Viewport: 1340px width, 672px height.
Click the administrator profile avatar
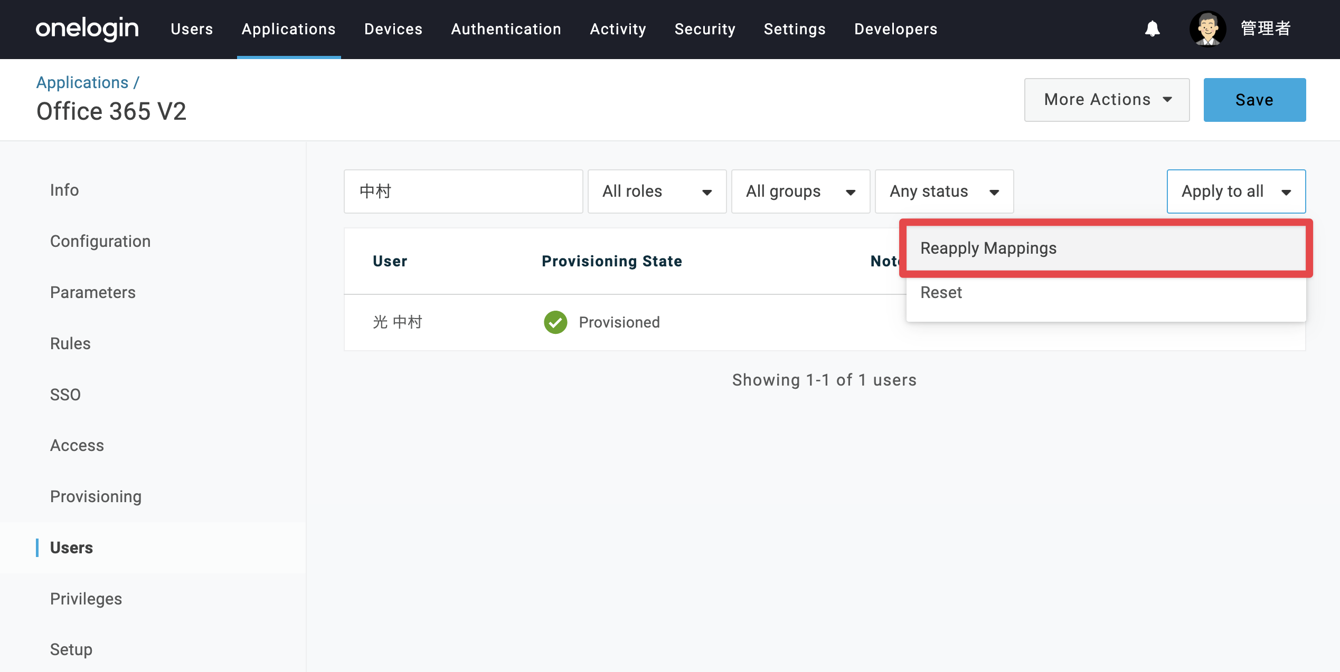1207,28
